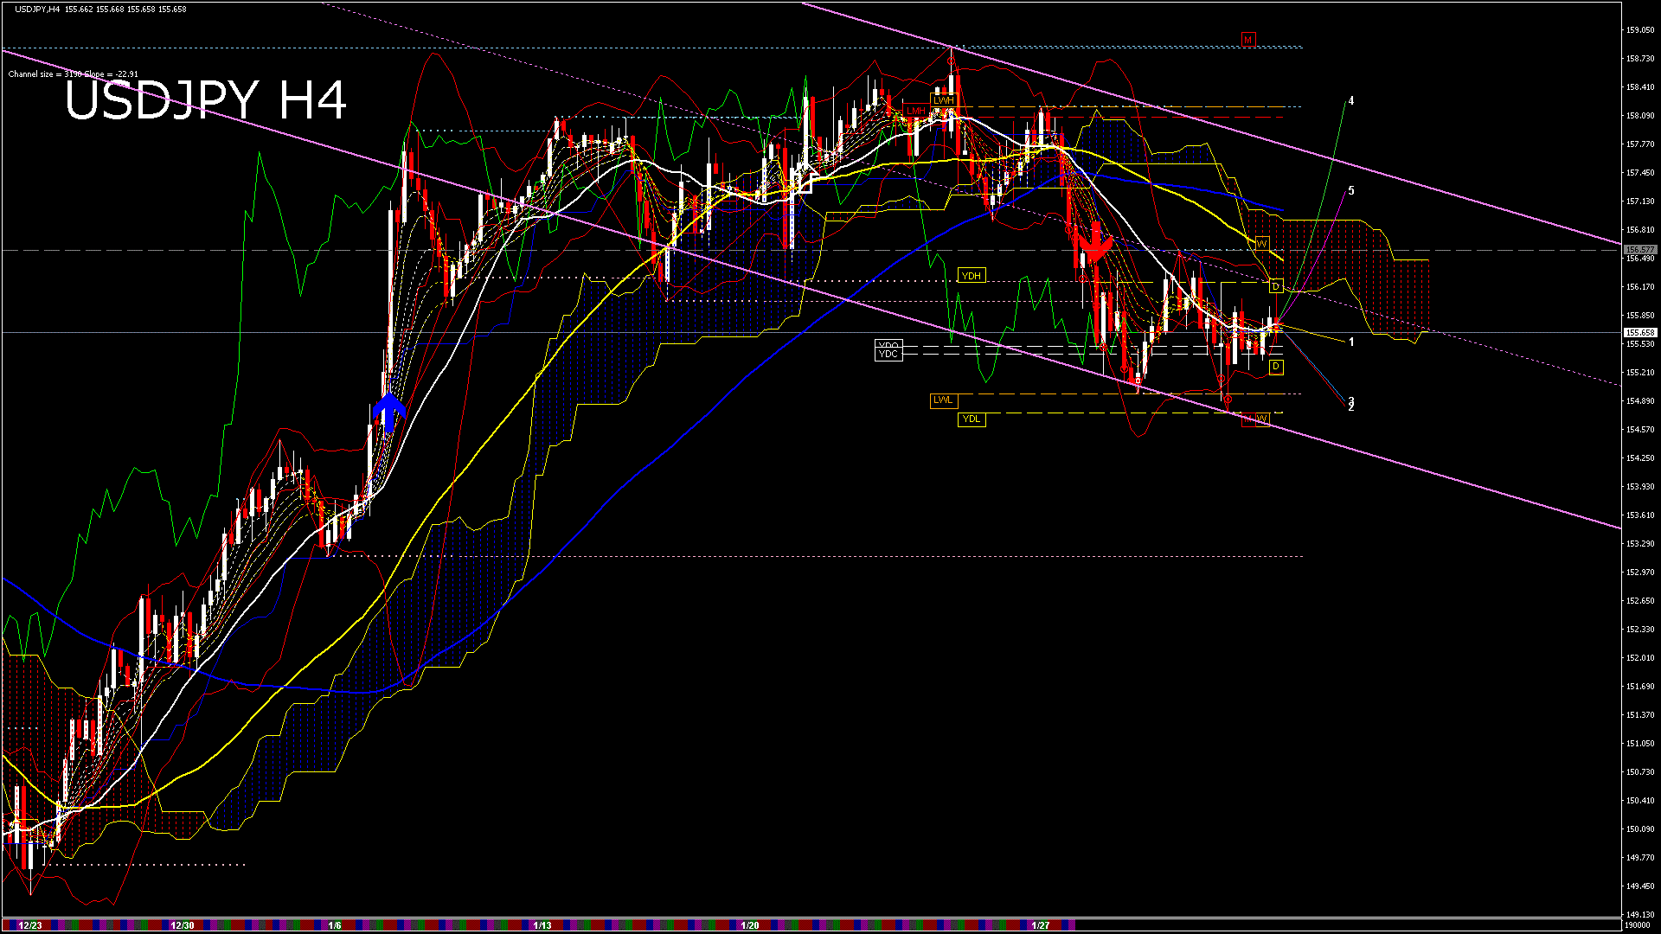Click the green forecast path number 4
Viewport: 1661px width, 934px height.
coord(1351,101)
